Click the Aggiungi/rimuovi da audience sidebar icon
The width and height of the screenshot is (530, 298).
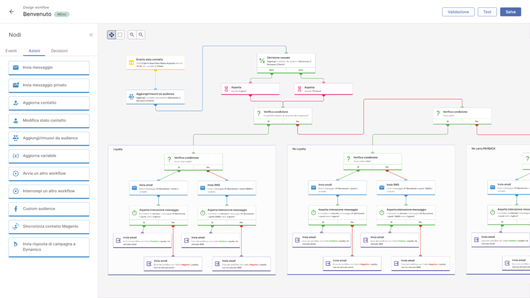click(16, 138)
